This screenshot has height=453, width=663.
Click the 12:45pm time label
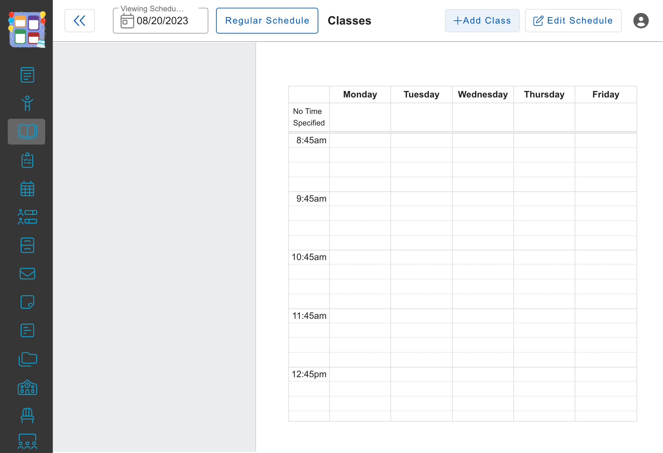tap(309, 374)
